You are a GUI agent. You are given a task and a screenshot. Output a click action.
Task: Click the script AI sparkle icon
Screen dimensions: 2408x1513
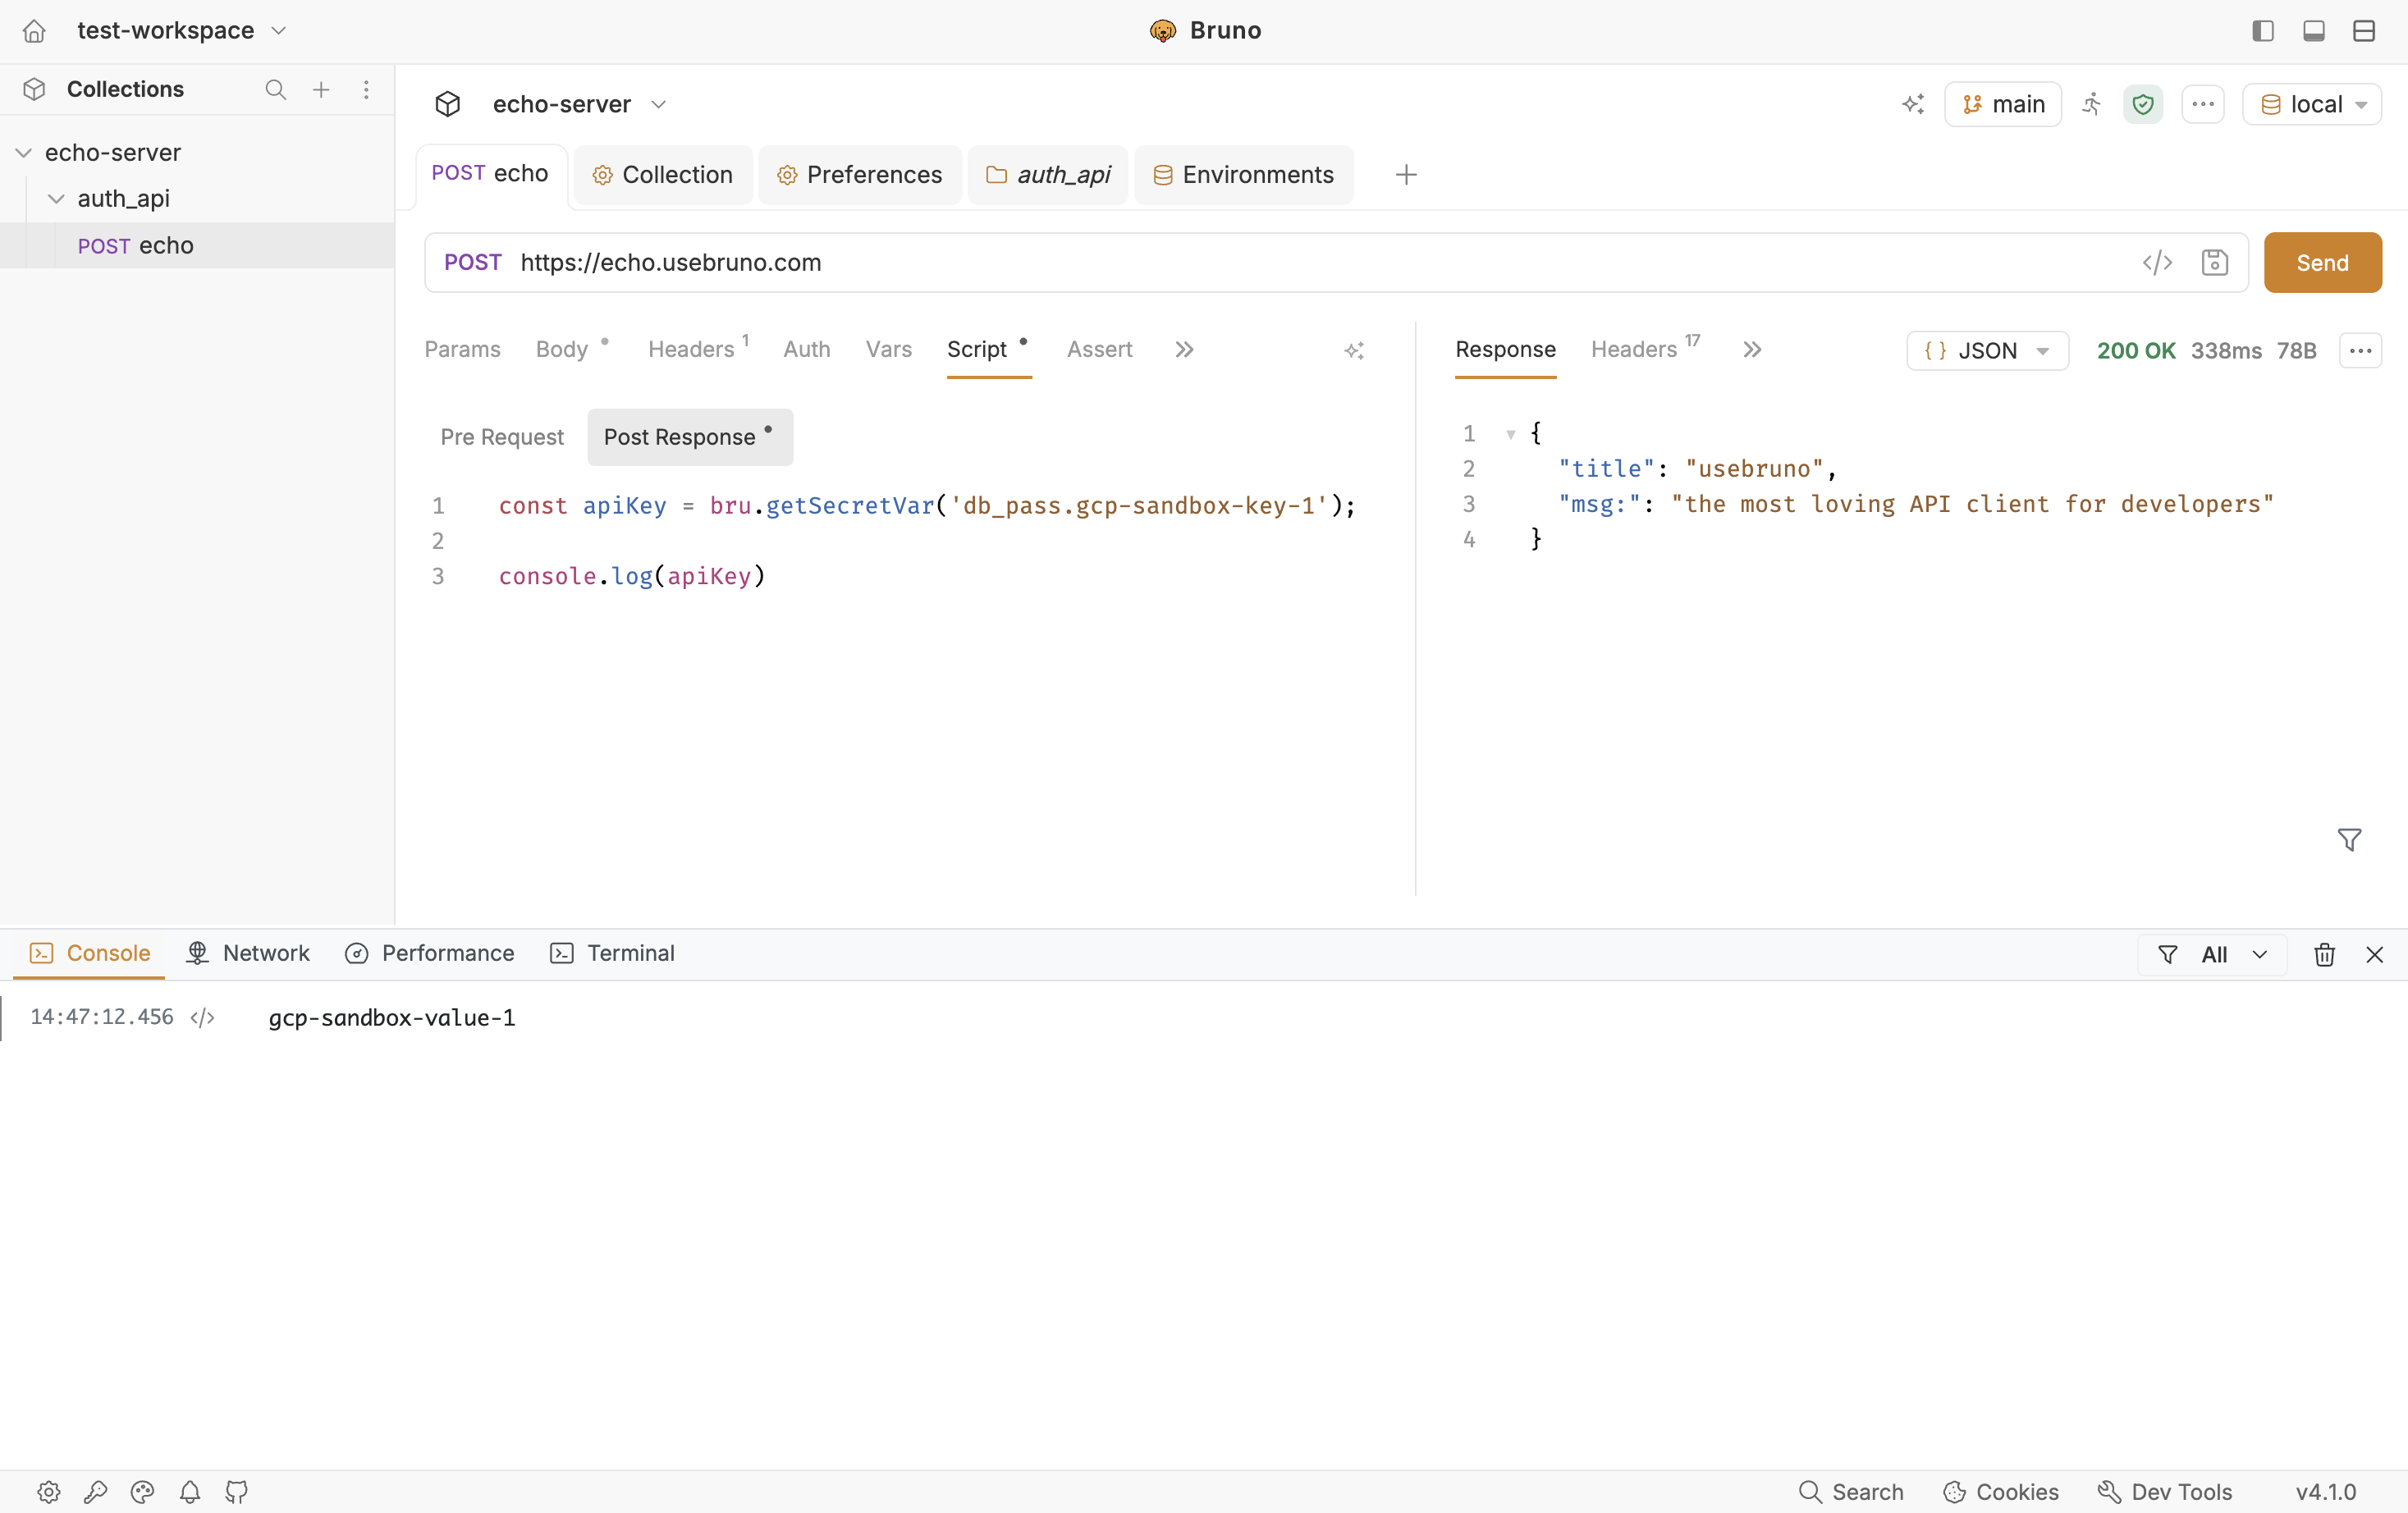pyautogui.click(x=1354, y=351)
